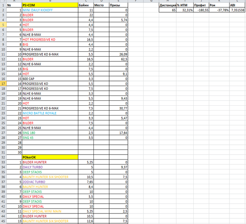Click BAUNTY HUNTER in row 38
The image size is (246, 224).
click(50, 187)
